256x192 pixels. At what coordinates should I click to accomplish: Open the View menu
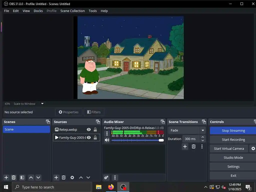26,11
